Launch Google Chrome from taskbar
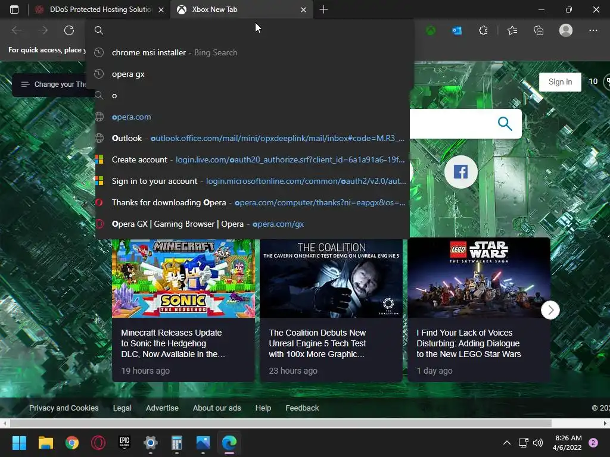This screenshot has width=610, height=457. pyautogui.click(x=72, y=443)
